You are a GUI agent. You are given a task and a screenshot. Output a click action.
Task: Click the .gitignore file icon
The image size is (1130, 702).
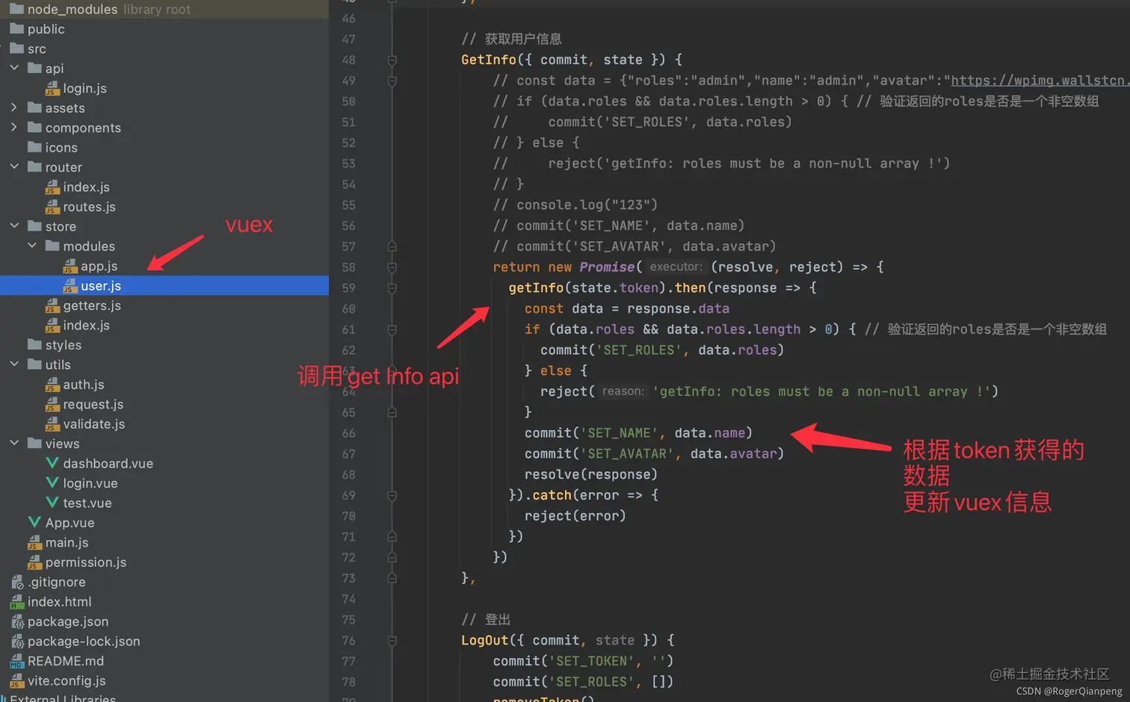click(17, 582)
